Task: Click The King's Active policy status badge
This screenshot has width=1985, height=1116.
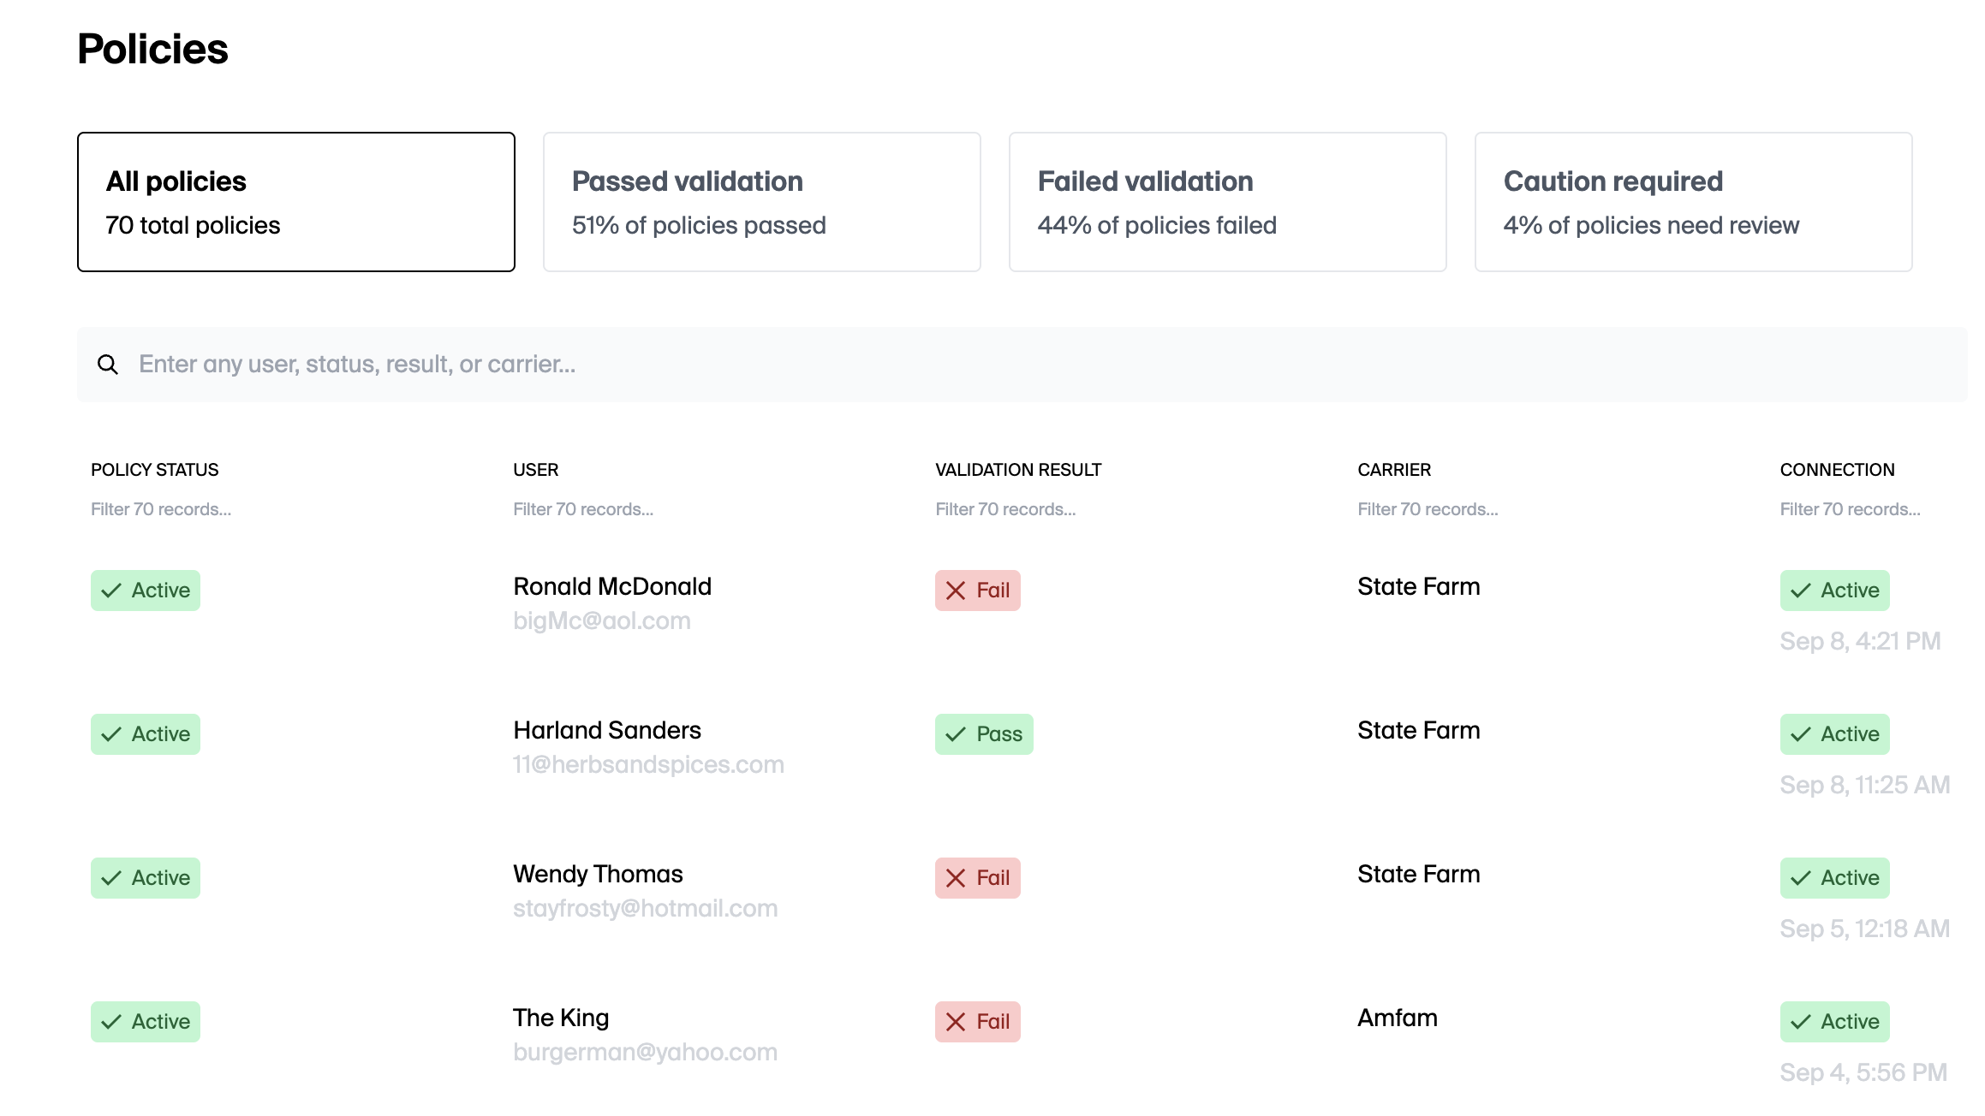Action: tap(146, 1022)
